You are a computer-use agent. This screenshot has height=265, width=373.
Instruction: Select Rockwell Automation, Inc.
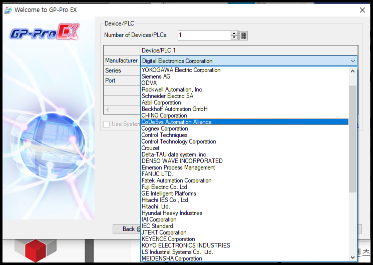coord(244,89)
